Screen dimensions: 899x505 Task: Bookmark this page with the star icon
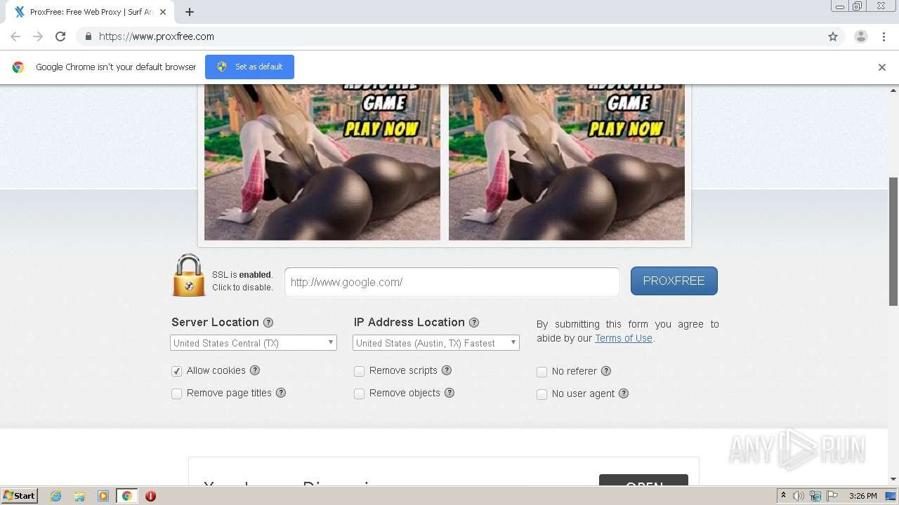(833, 36)
